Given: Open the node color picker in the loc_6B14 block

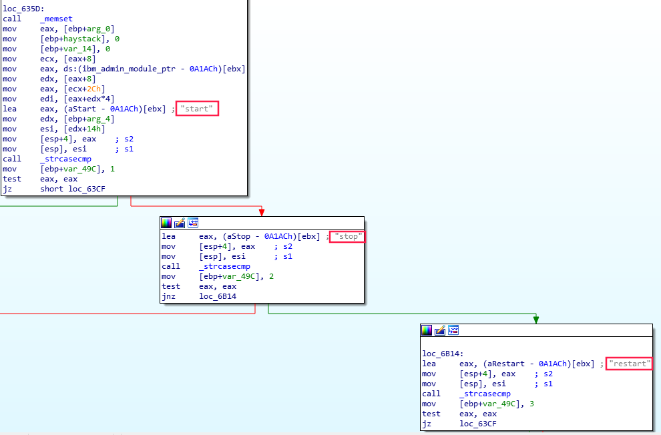Looking at the screenshot, I should [x=427, y=330].
